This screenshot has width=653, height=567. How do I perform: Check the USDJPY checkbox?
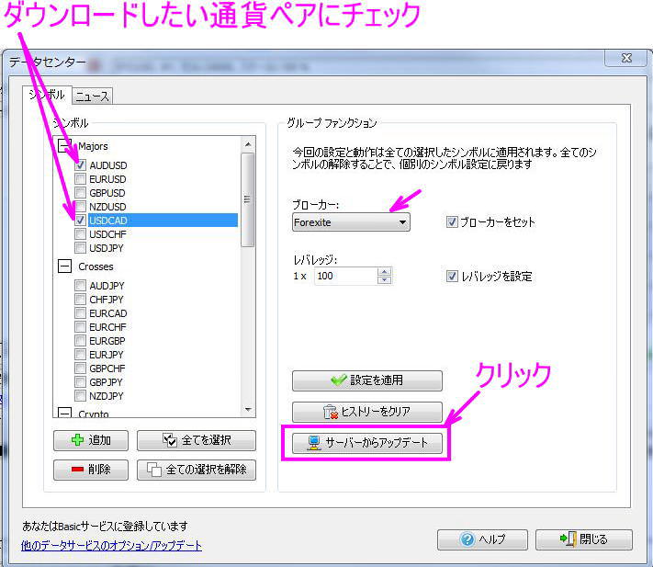(80, 248)
